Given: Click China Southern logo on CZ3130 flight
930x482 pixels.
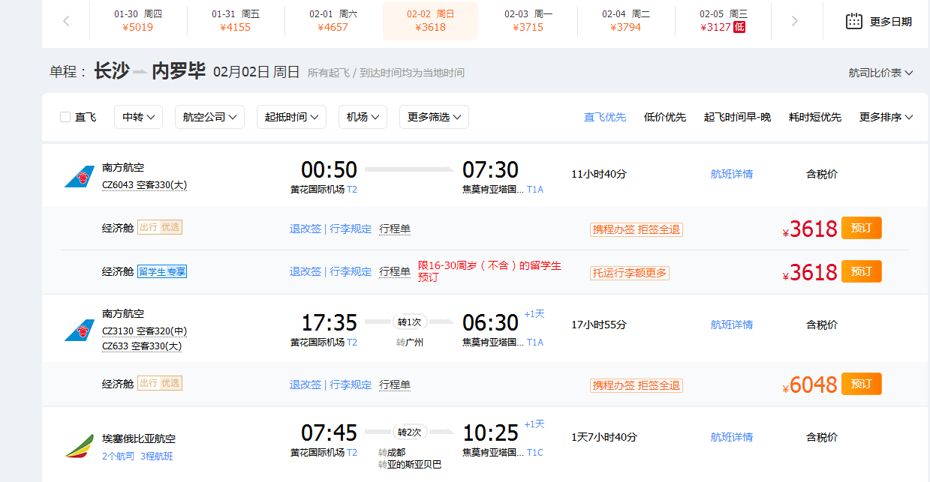Looking at the screenshot, I should 80,330.
